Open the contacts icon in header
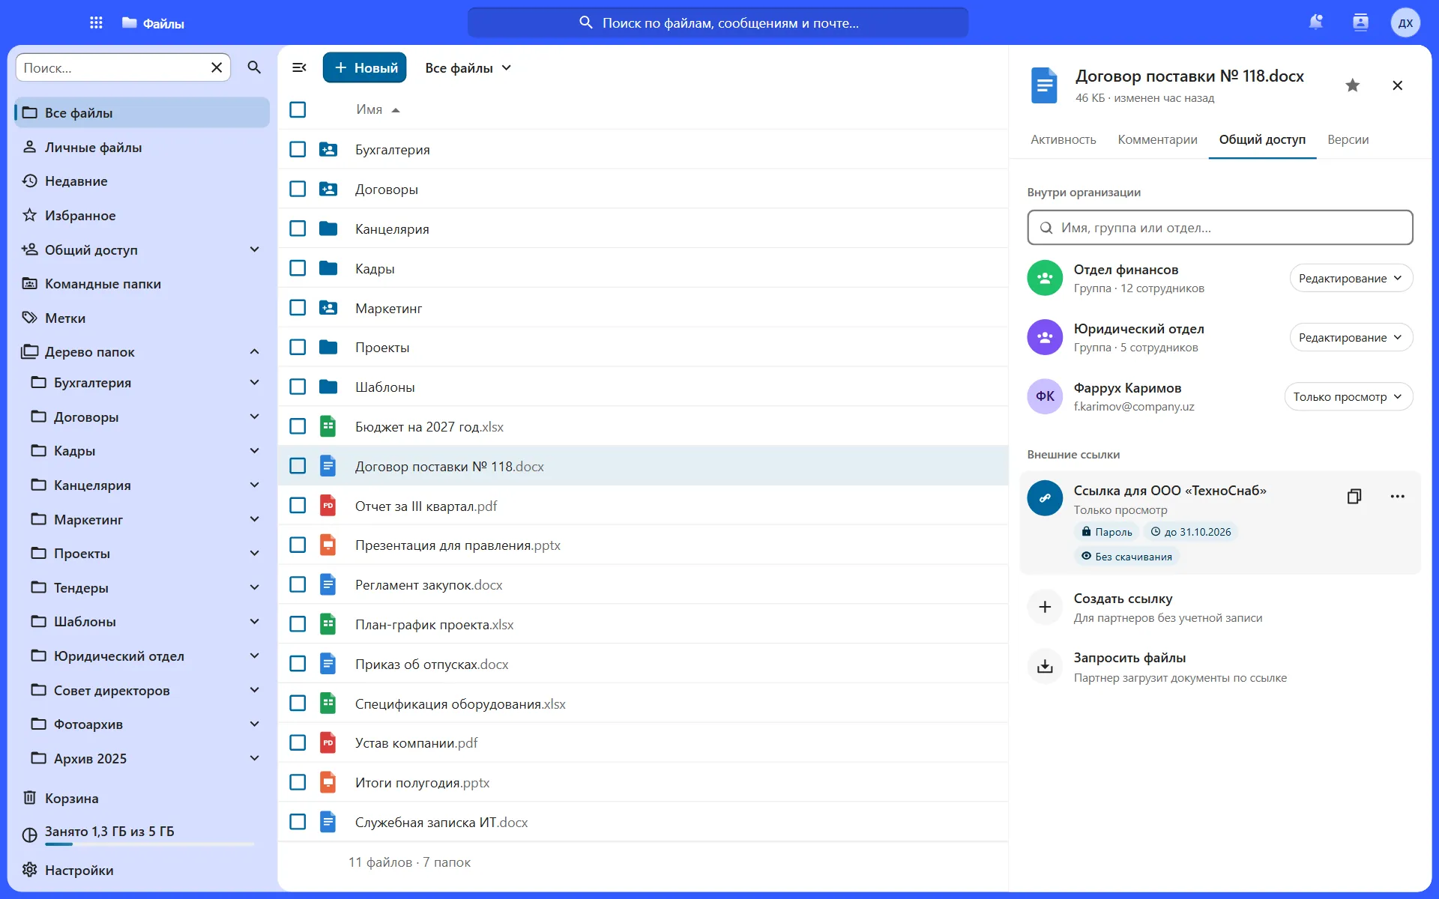This screenshot has height=899, width=1439. (x=1360, y=22)
